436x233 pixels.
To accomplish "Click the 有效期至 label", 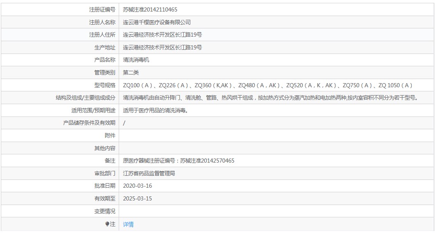I will point(105,198).
